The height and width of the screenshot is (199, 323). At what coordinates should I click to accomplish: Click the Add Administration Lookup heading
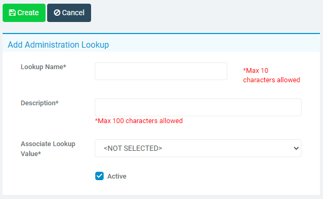point(58,45)
